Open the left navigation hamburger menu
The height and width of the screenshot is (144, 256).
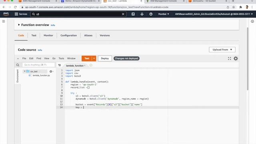(x=4, y=21)
